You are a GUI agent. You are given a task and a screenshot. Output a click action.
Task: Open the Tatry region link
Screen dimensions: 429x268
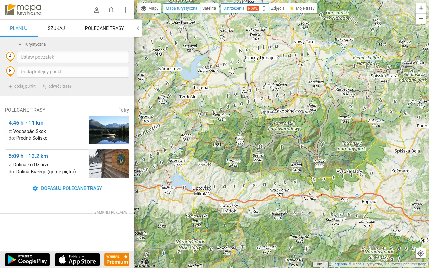pos(124,110)
